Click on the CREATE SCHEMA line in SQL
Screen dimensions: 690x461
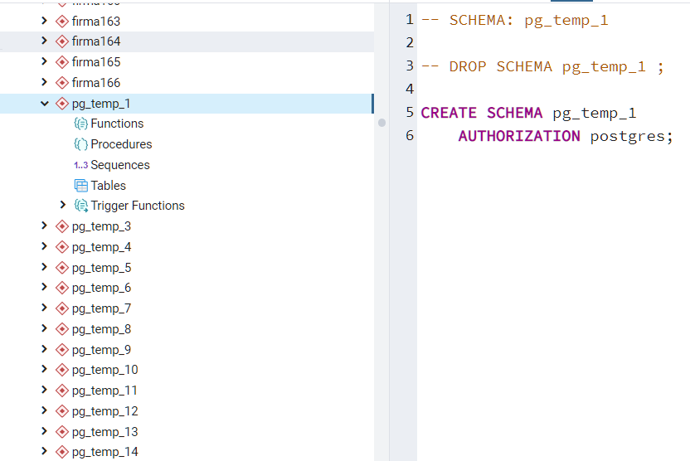click(x=528, y=113)
